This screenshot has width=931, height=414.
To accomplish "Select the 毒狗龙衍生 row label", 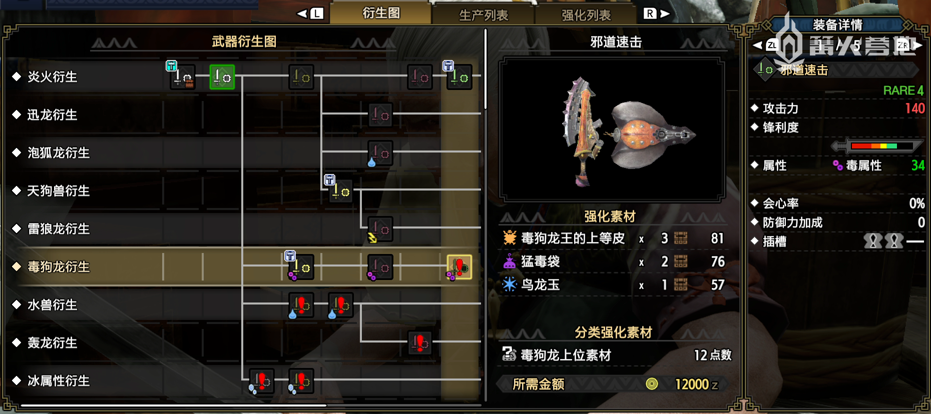I will [x=59, y=267].
